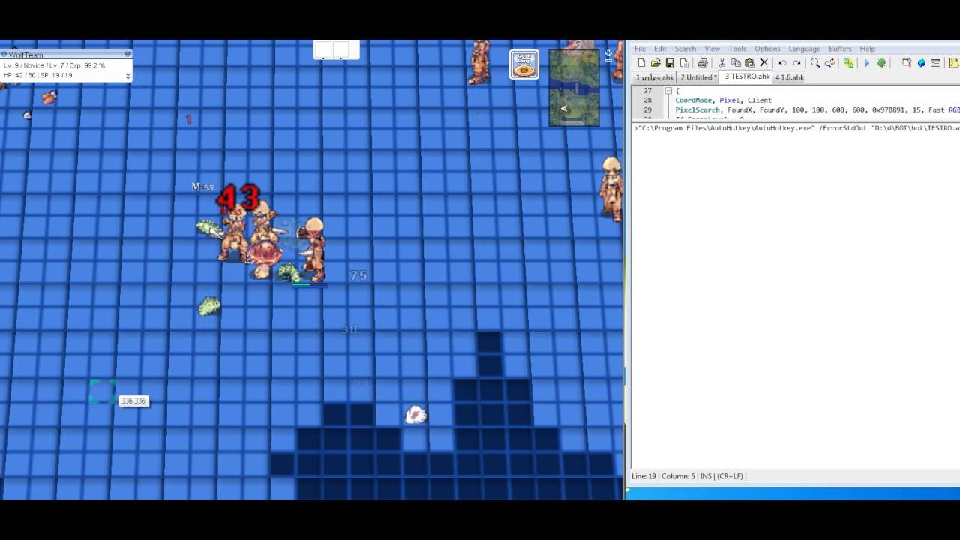
Task: Click the game minimap
Action: point(574,88)
